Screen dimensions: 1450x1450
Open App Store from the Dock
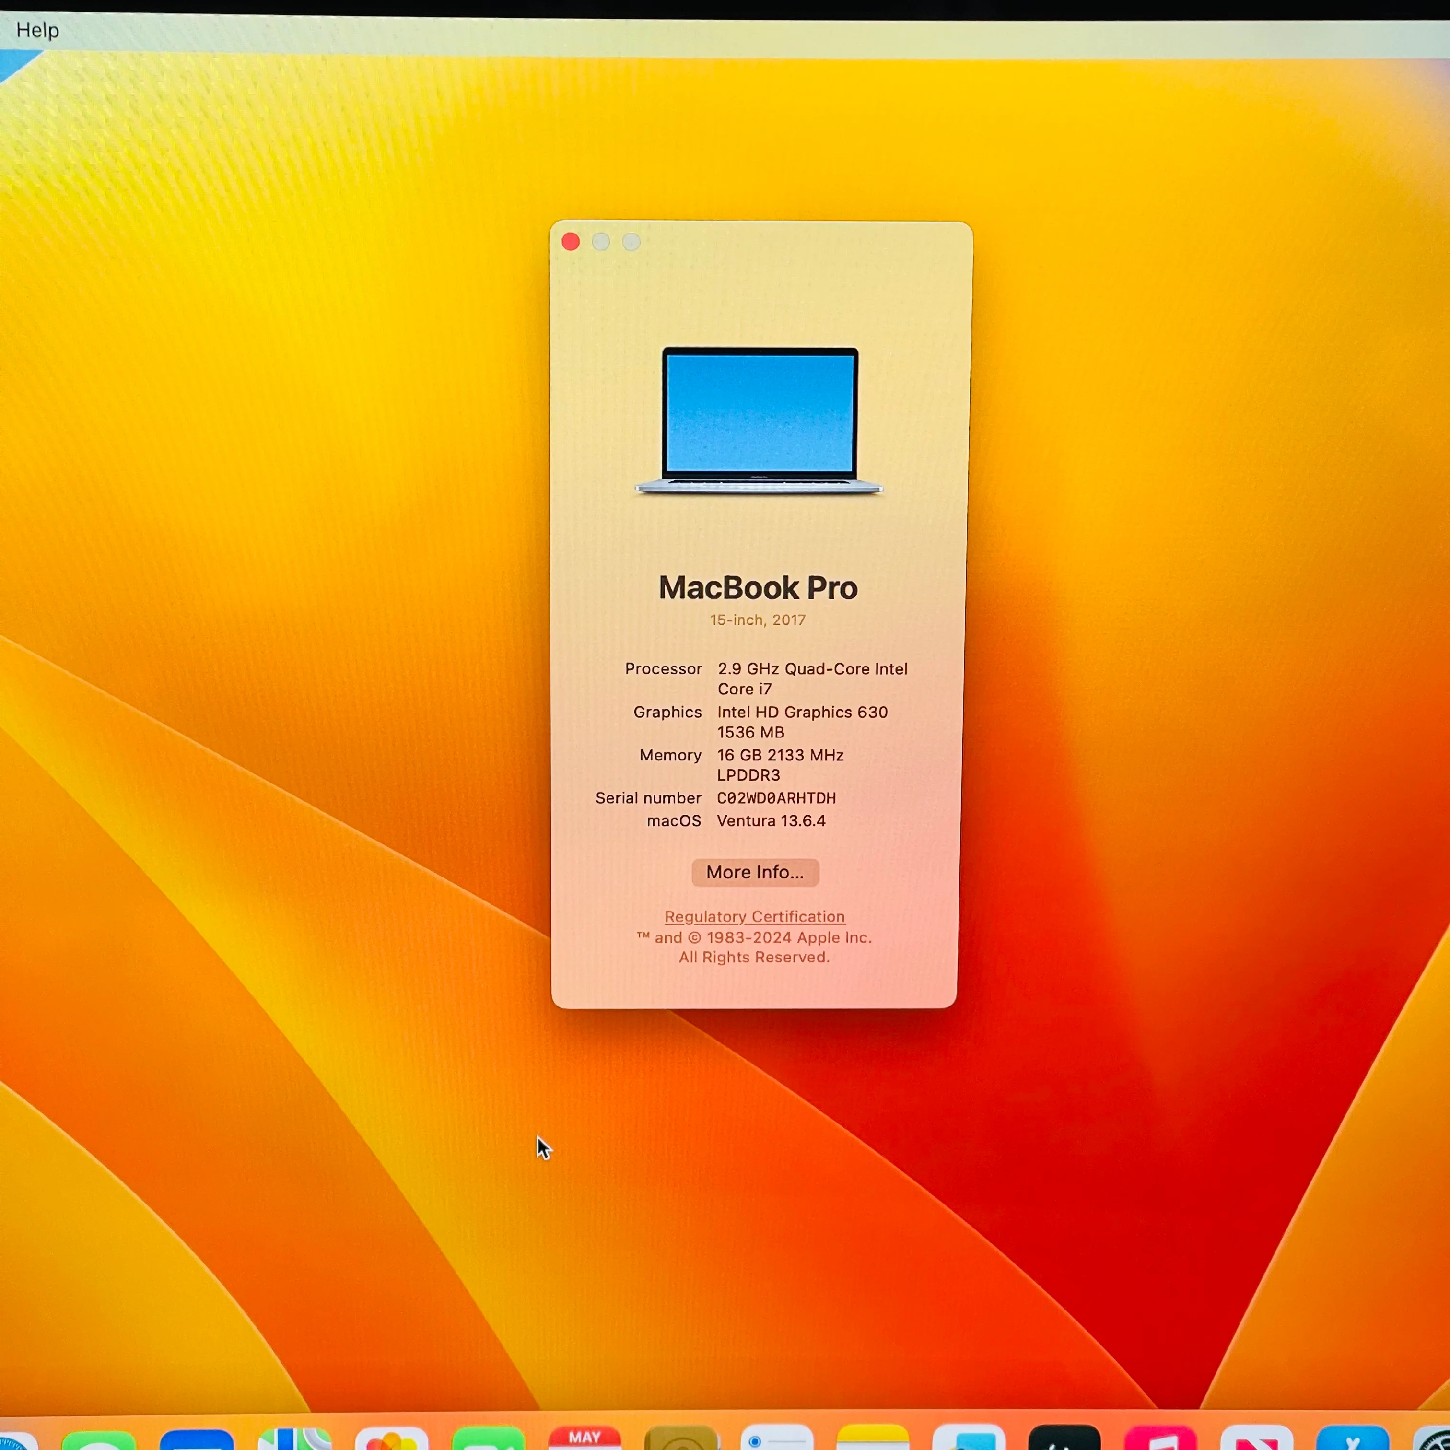pyautogui.click(x=1353, y=1437)
